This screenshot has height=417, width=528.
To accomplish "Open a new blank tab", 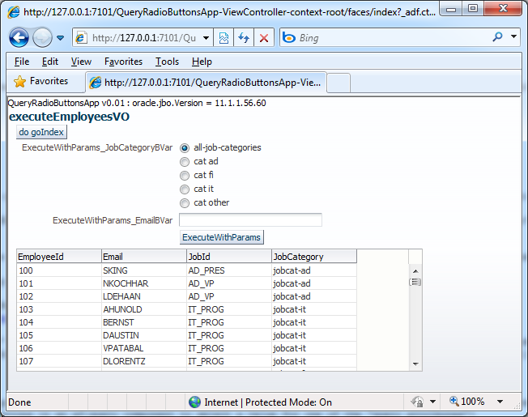I will click(339, 83).
